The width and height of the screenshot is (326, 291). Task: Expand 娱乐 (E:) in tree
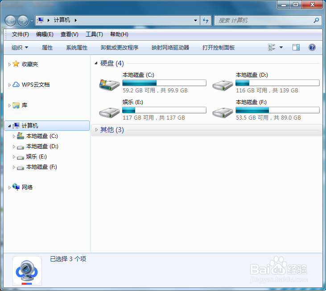14,157
